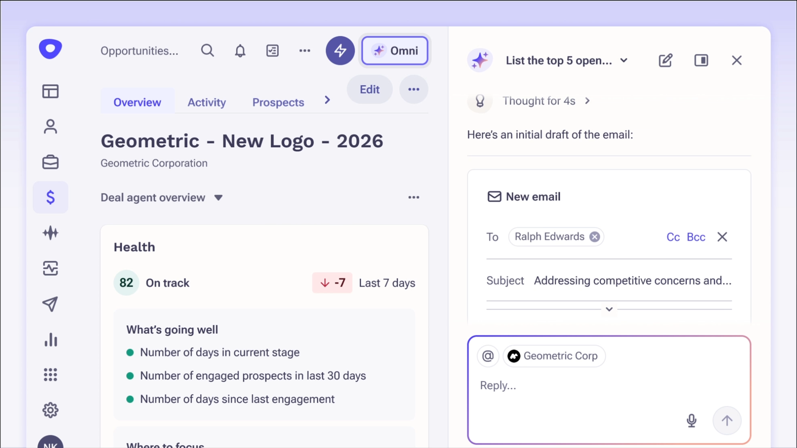Screen dimensions: 797x448
Task: Switch to the Activity tab
Action: coord(207,103)
